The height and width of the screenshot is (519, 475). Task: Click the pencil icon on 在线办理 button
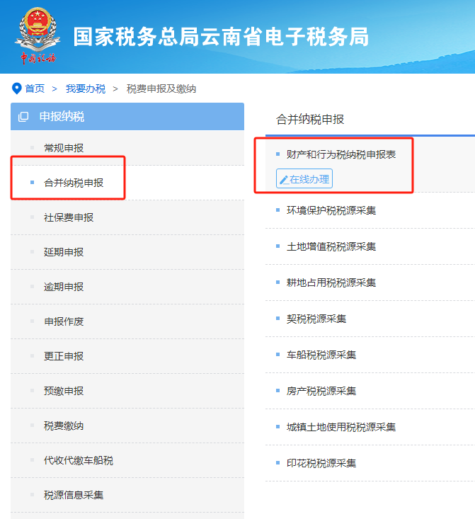284,179
